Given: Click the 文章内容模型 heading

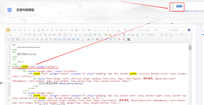Looking at the screenshot, I should click(x=25, y=10).
